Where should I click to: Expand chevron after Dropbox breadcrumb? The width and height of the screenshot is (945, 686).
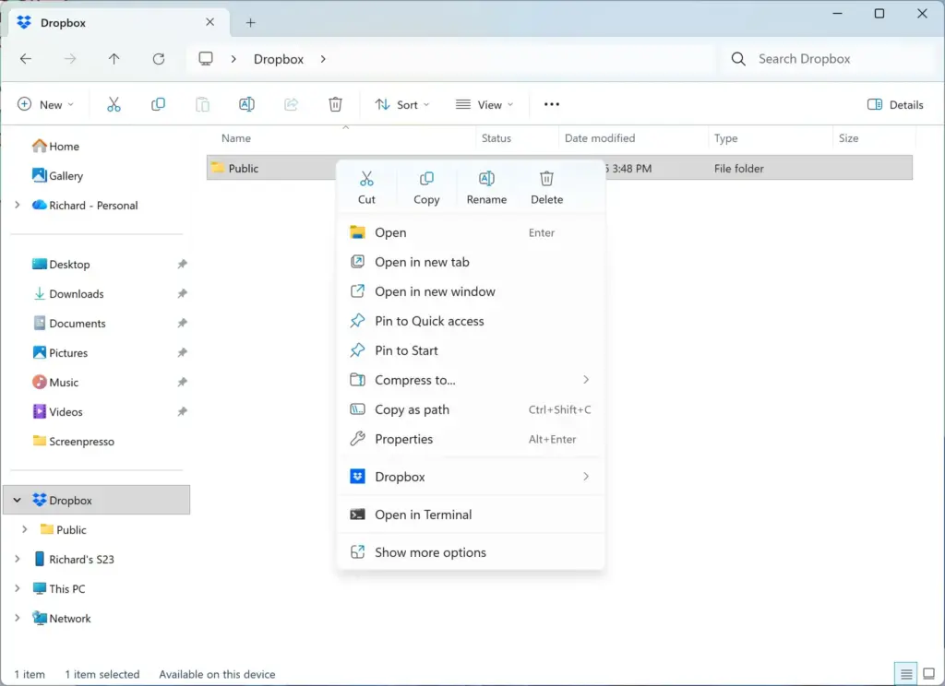tap(323, 59)
